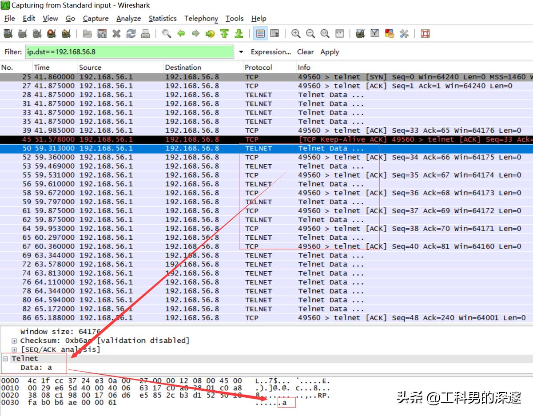The height and width of the screenshot is (416, 533).
Task: Click the display filter input field
Action: (129, 52)
